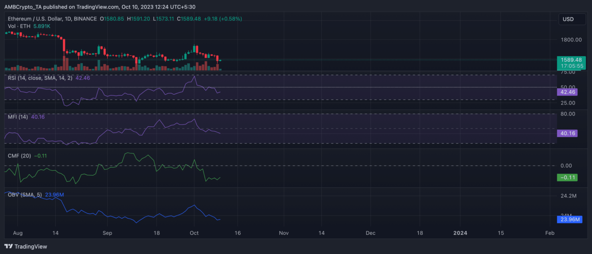The width and height of the screenshot is (592, 254).
Task: Click the TradingView logo in bottom-left corner
Action: pyautogui.click(x=25, y=246)
